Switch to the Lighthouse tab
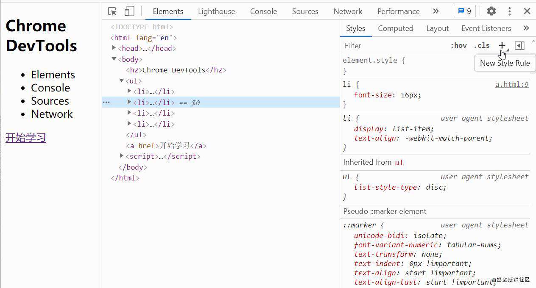Image resolution: width=536 pixels, height=288 pixels. tap(216, 11)
